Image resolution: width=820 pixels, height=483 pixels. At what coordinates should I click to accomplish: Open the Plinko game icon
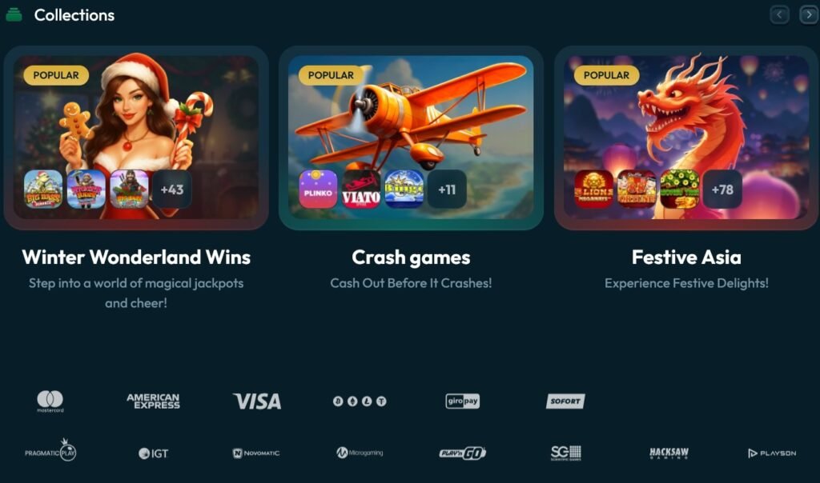pos(318,190)
